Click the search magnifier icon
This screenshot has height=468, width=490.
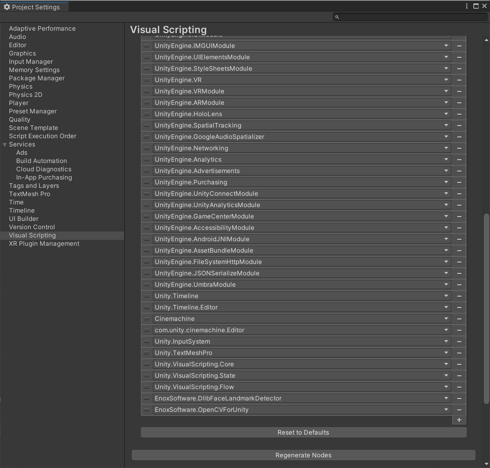(337, 17)
